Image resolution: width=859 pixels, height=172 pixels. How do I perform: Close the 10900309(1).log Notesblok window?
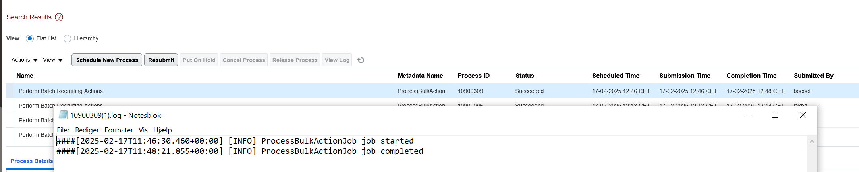(803, 115)
